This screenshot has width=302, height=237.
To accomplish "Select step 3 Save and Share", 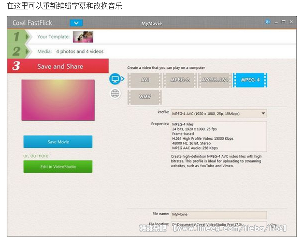I will pos(58,66).
